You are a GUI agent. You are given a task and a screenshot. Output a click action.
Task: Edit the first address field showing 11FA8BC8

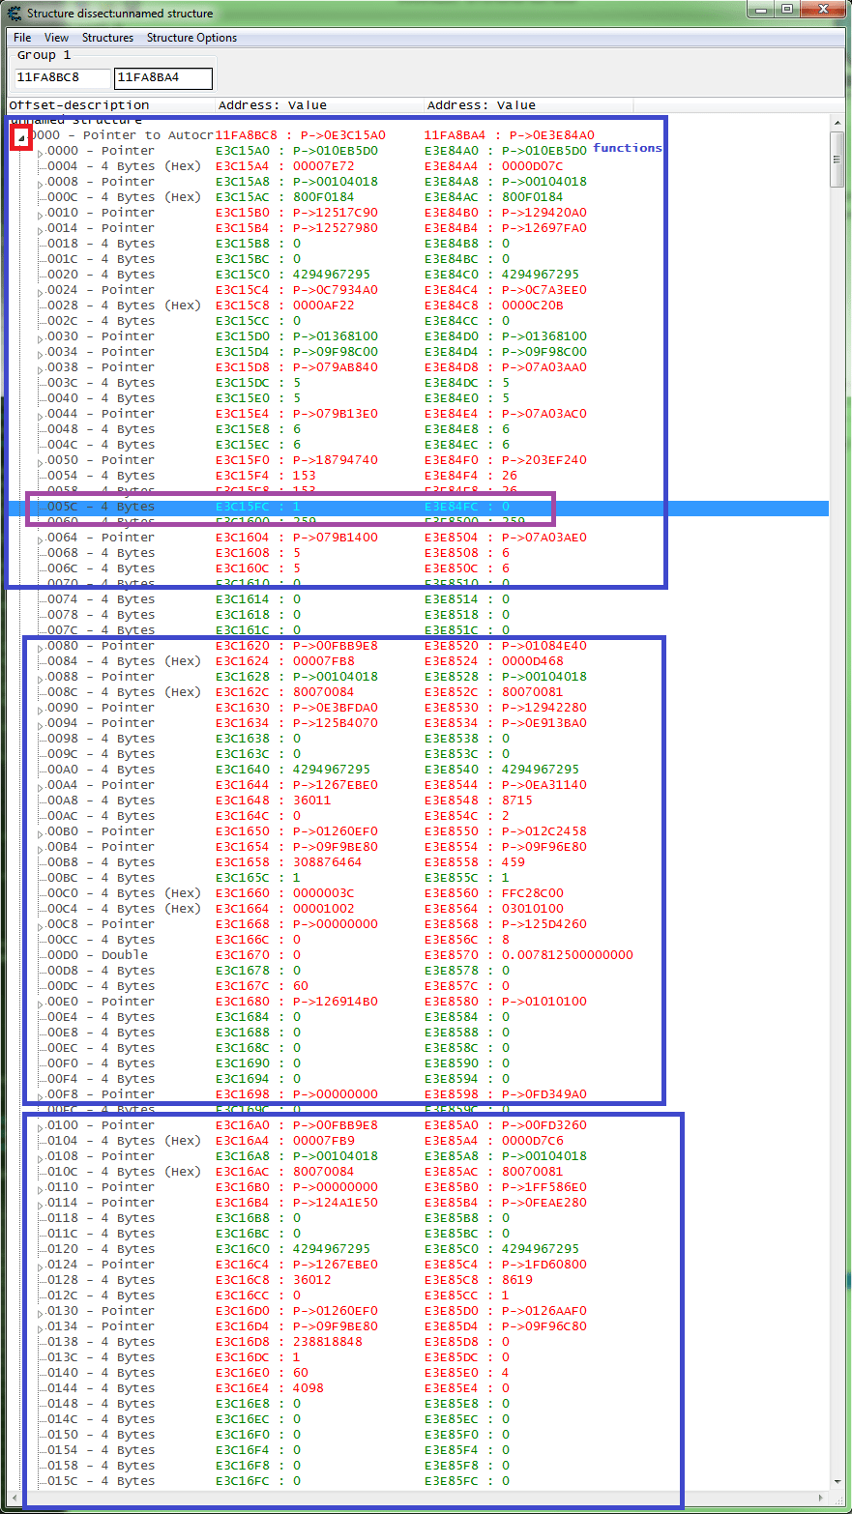coord(60,76)
